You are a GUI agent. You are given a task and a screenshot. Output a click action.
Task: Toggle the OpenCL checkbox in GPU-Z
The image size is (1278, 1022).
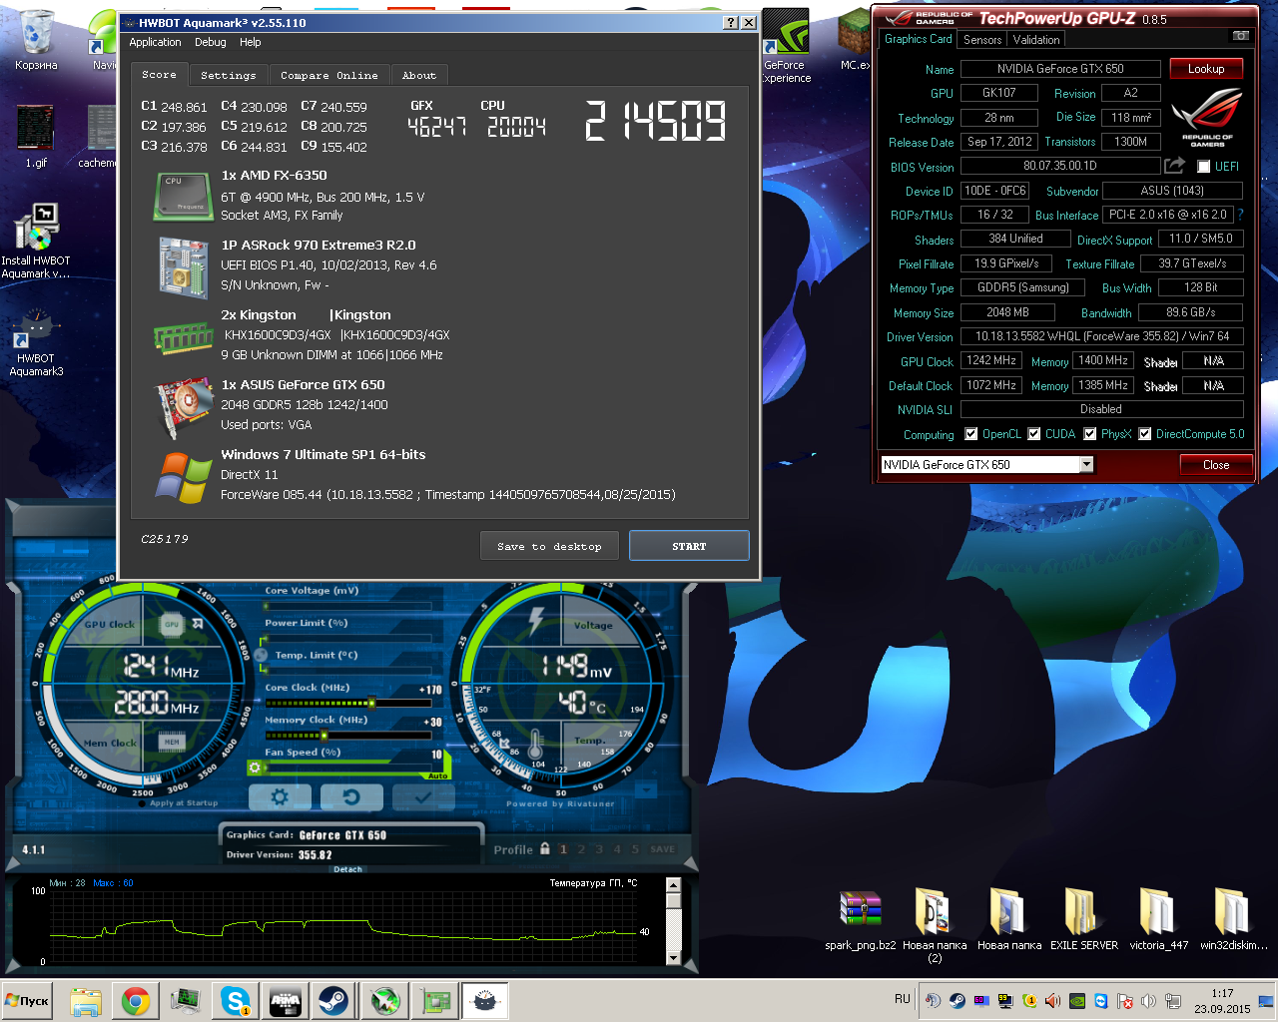point(970,434)
